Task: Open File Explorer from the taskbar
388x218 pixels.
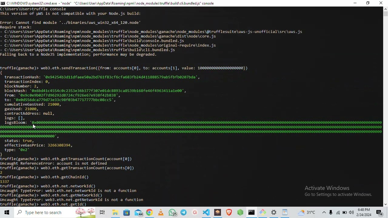Action: click(x=115, y=213)
